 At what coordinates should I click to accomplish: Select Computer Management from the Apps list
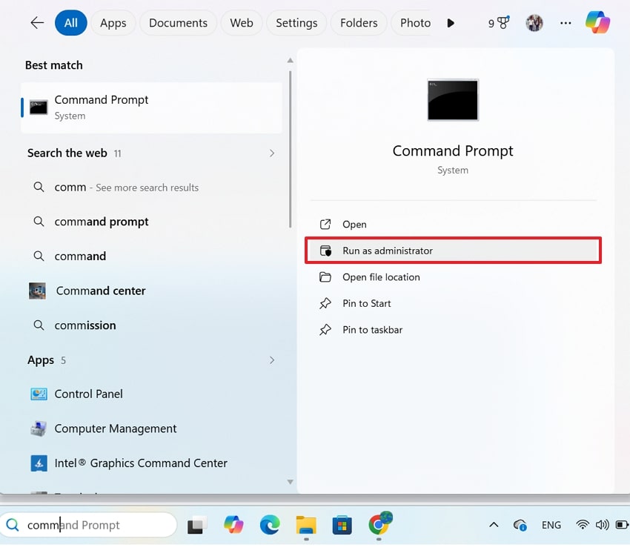click(116, 428)
